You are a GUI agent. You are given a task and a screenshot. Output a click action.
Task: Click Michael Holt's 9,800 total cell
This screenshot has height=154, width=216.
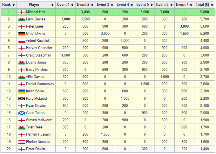(x=204, y=12)
